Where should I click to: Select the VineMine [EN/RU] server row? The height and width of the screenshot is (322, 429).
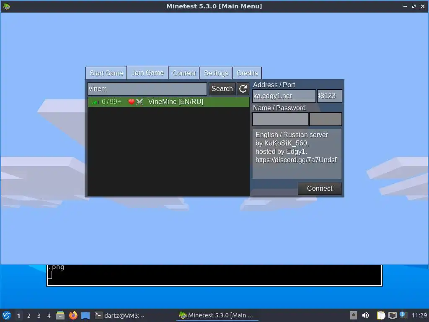168,102
